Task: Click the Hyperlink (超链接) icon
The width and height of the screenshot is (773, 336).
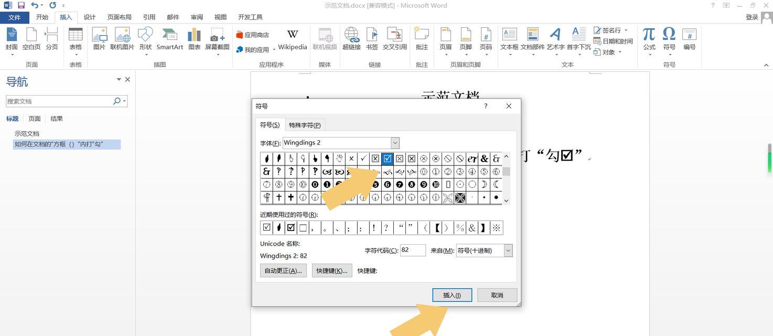Action: tap(351, 35)
